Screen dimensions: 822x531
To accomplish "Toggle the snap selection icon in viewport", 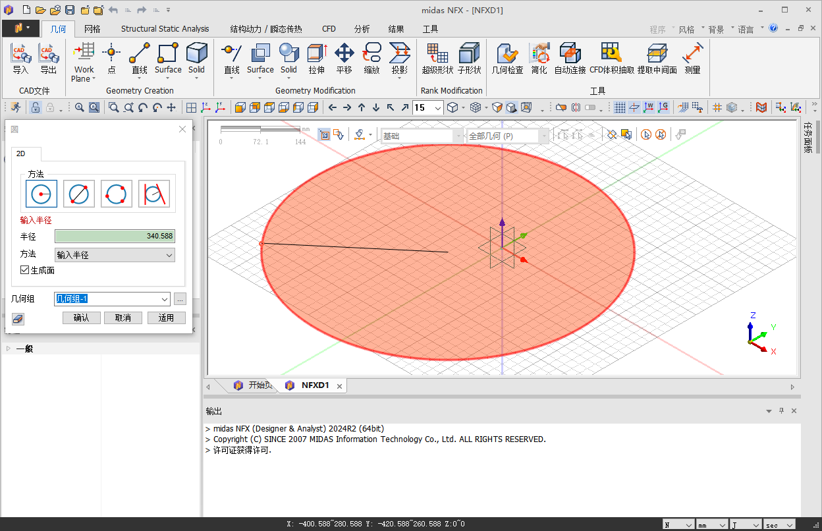I will point(325,135).
